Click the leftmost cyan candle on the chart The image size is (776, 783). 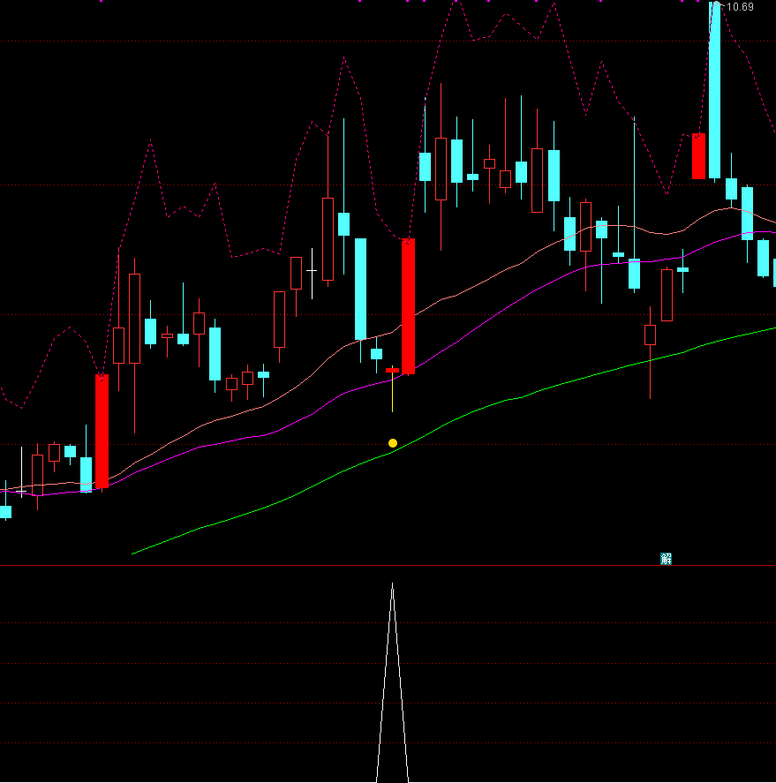6,511
